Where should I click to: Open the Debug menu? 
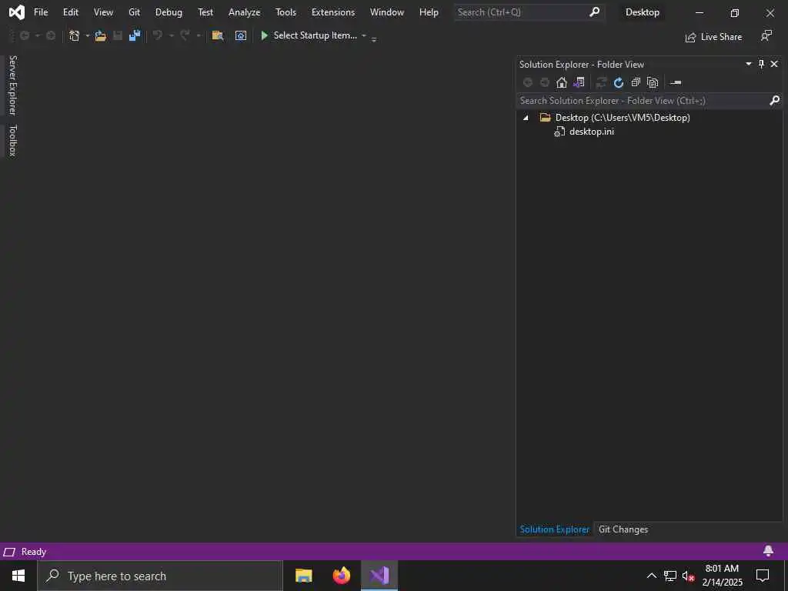(x=169, y=12)
